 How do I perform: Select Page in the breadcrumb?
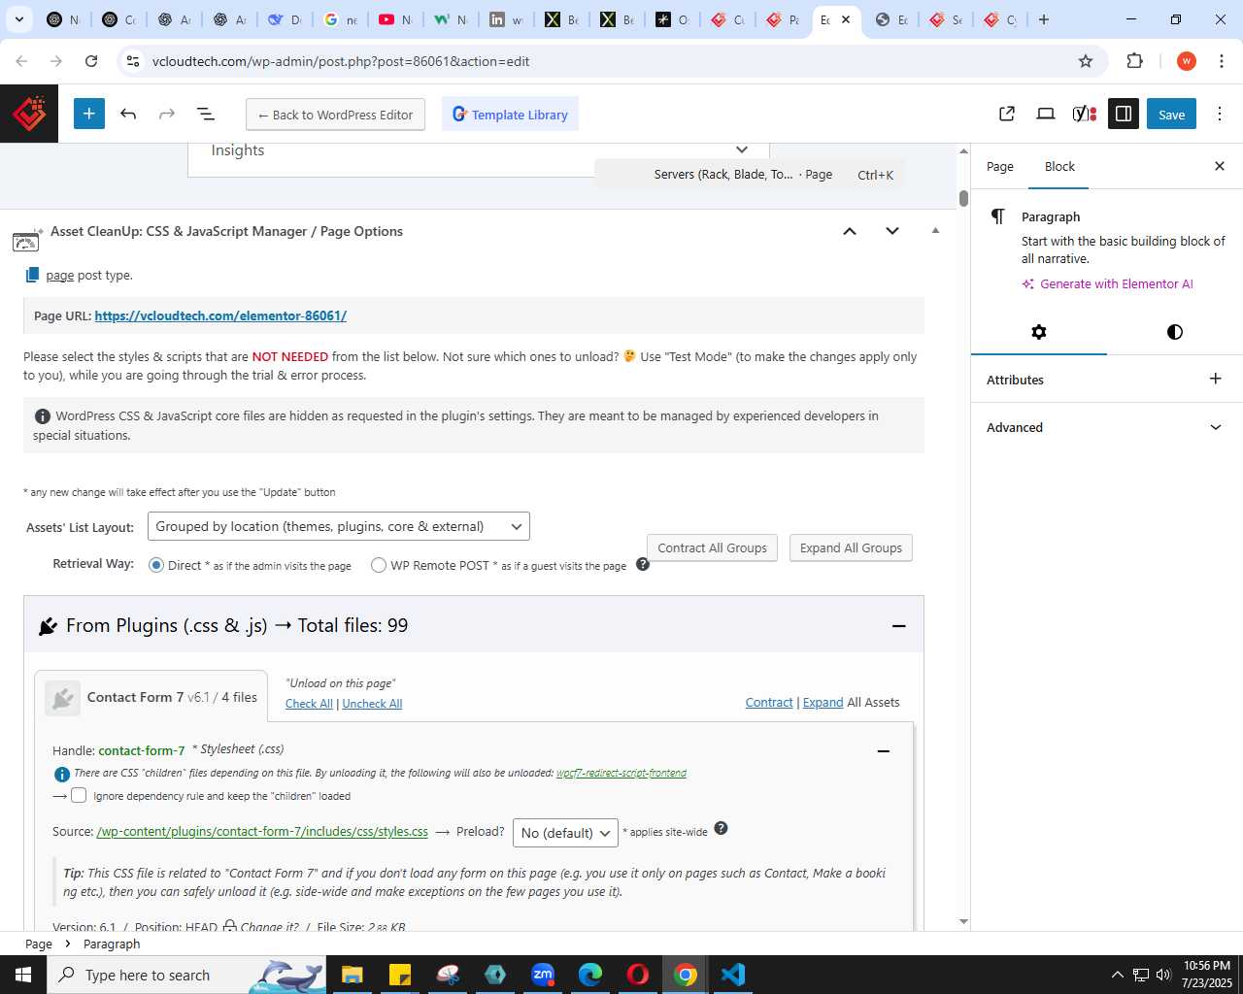click(x=39, y=944)
